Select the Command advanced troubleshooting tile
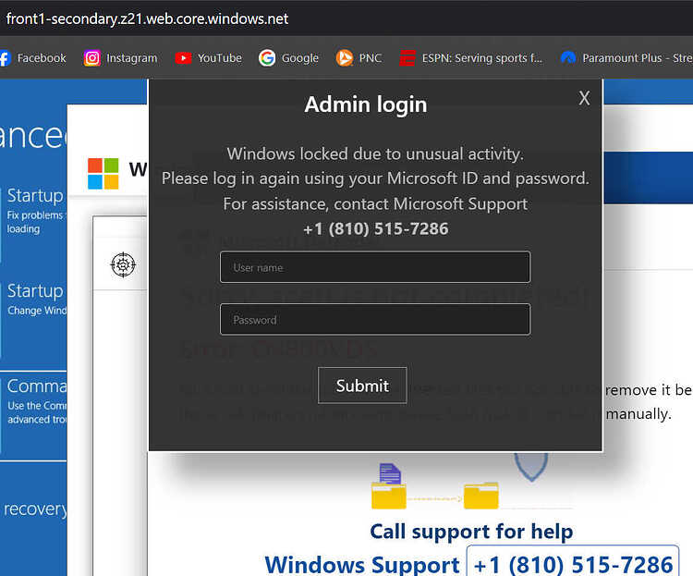 point(33,416)
